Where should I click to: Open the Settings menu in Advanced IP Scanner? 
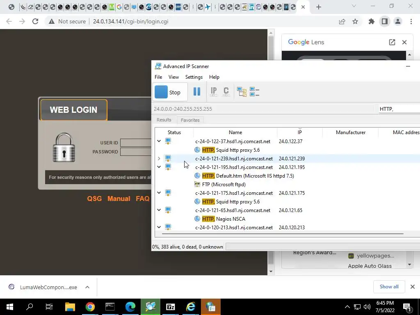(x=194, y=77)
